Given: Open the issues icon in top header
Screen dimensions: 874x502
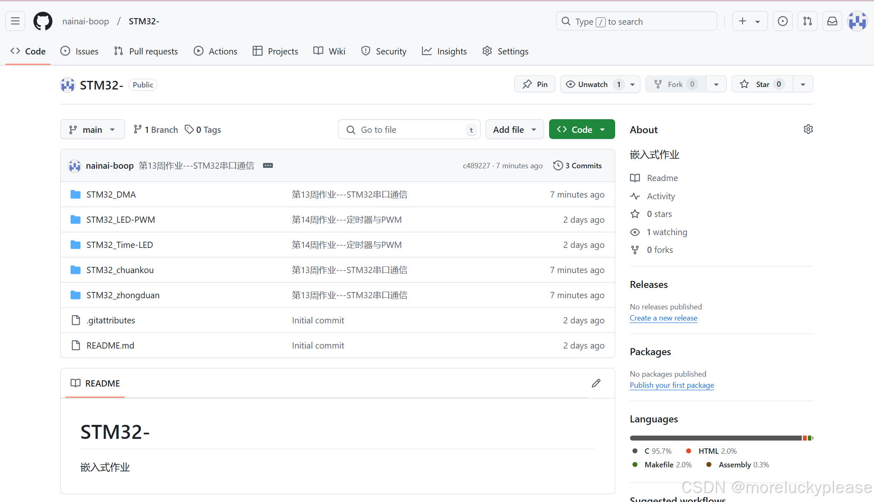Looking at the screenshot, I should click(x=782, y=21).
